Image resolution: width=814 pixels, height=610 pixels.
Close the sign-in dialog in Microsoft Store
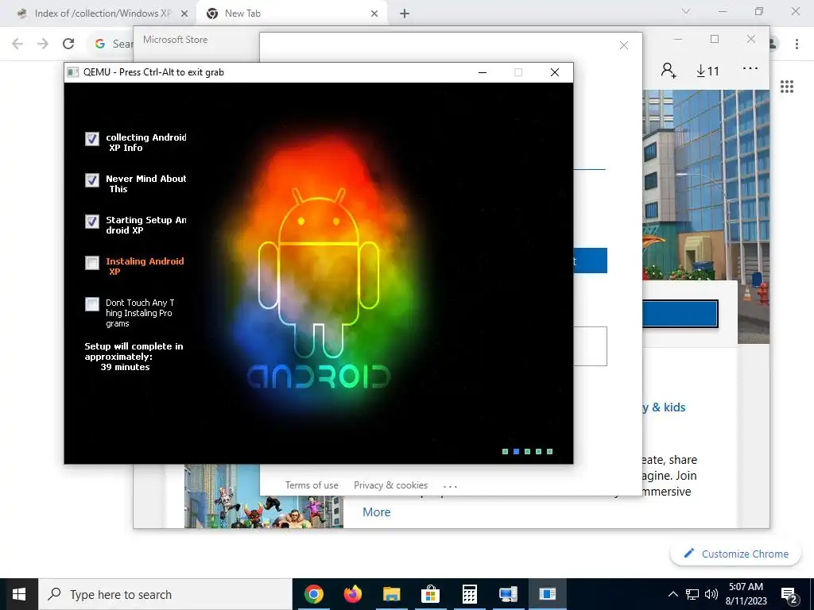(624, 45)
